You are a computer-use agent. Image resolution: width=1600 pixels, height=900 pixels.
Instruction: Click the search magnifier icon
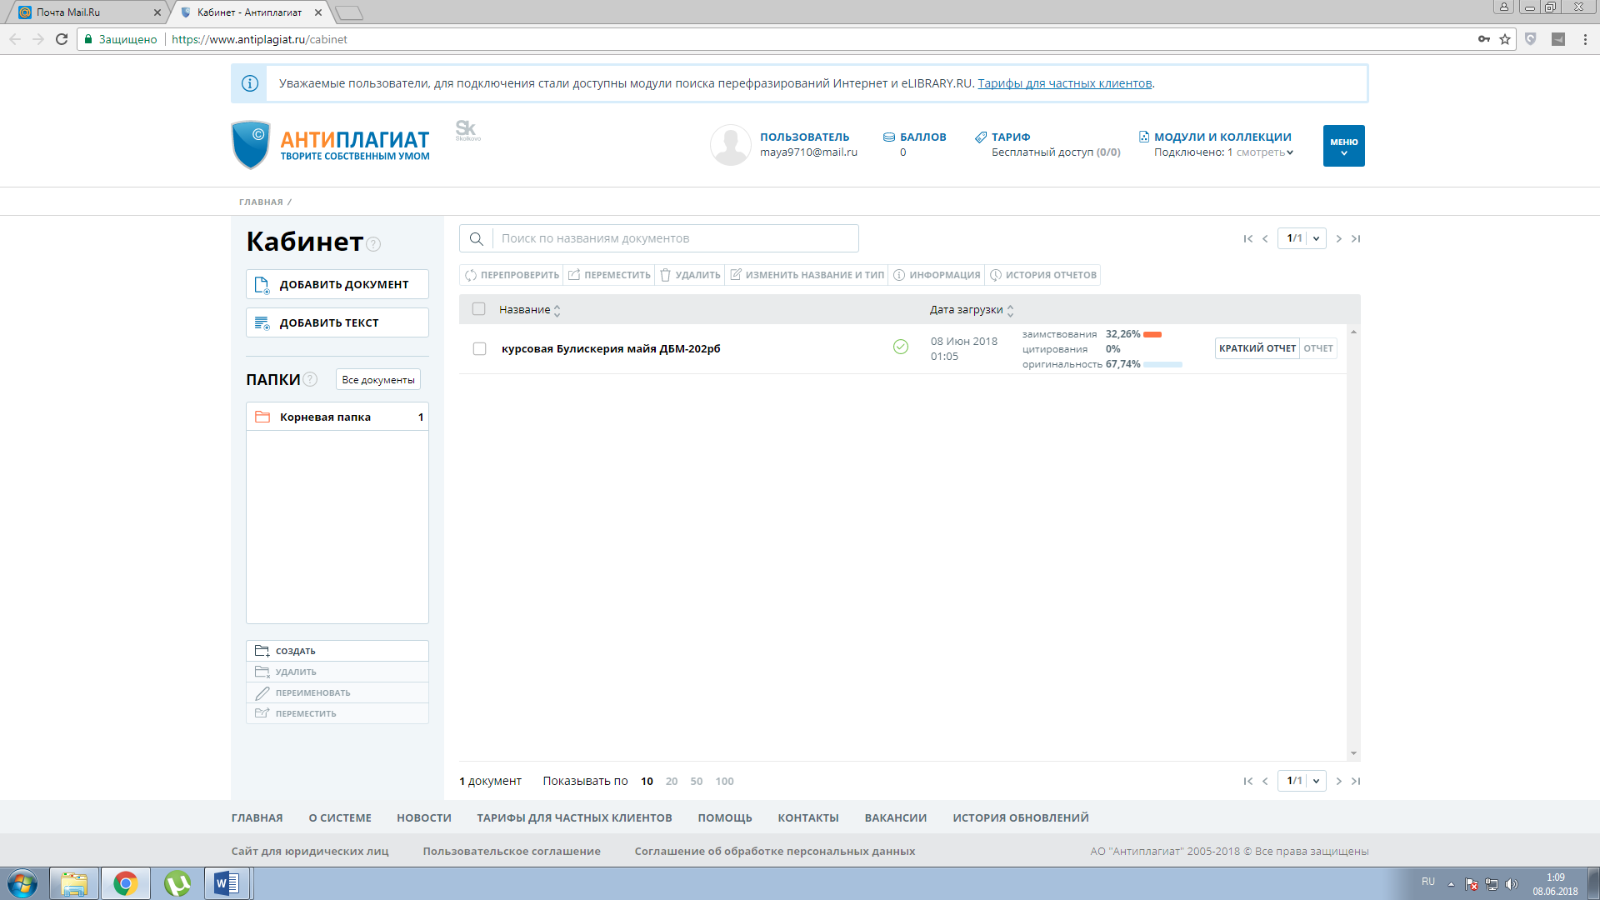point(476,239)
